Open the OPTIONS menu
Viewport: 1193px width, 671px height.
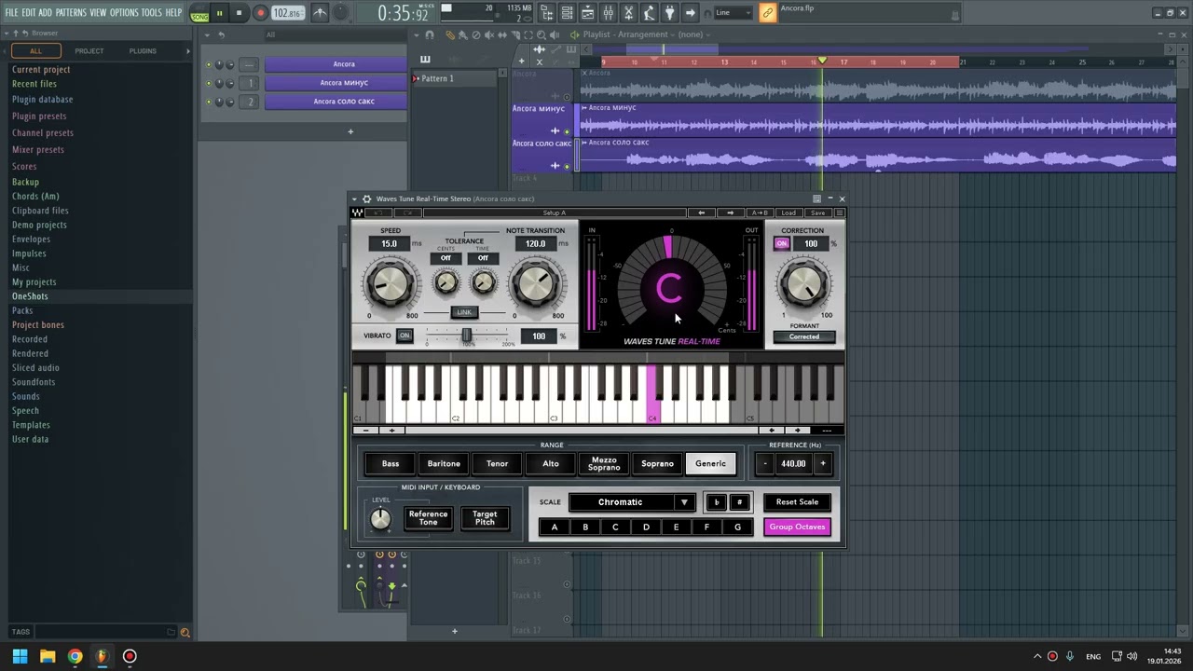click(124, 12)
